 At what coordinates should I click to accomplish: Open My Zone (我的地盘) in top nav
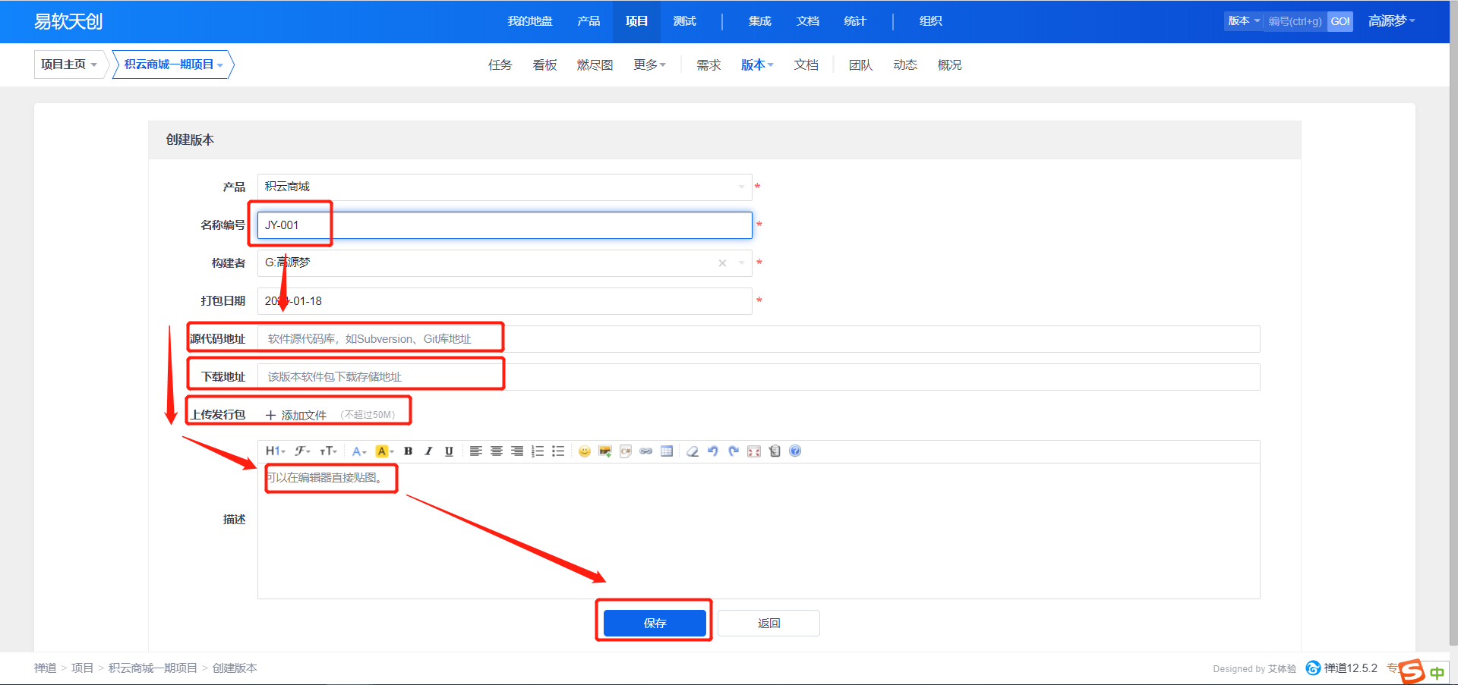click(x=530, y=21)
